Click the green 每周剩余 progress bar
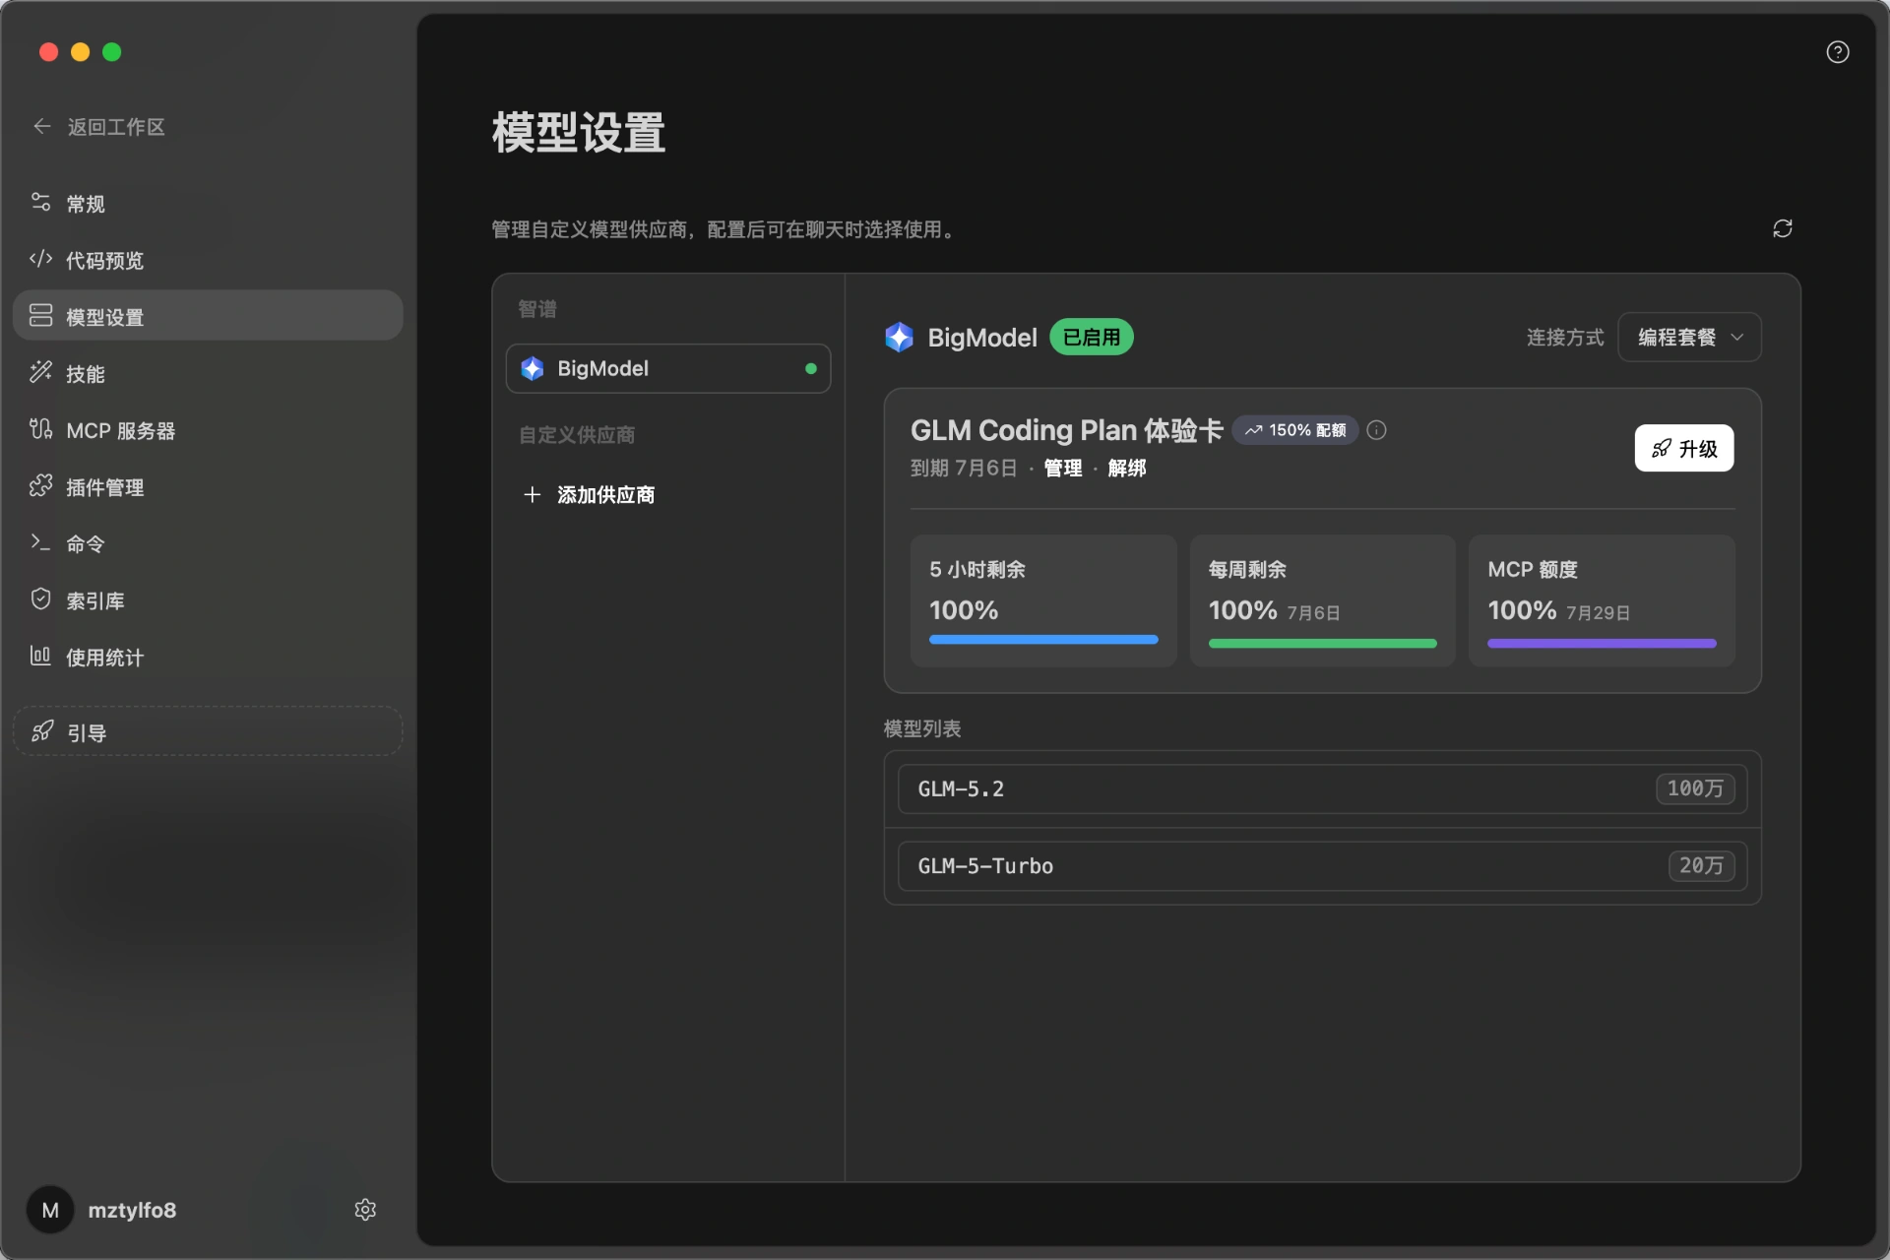The height and width of the screenshot is (1260, 1890). coord(1322,644)
